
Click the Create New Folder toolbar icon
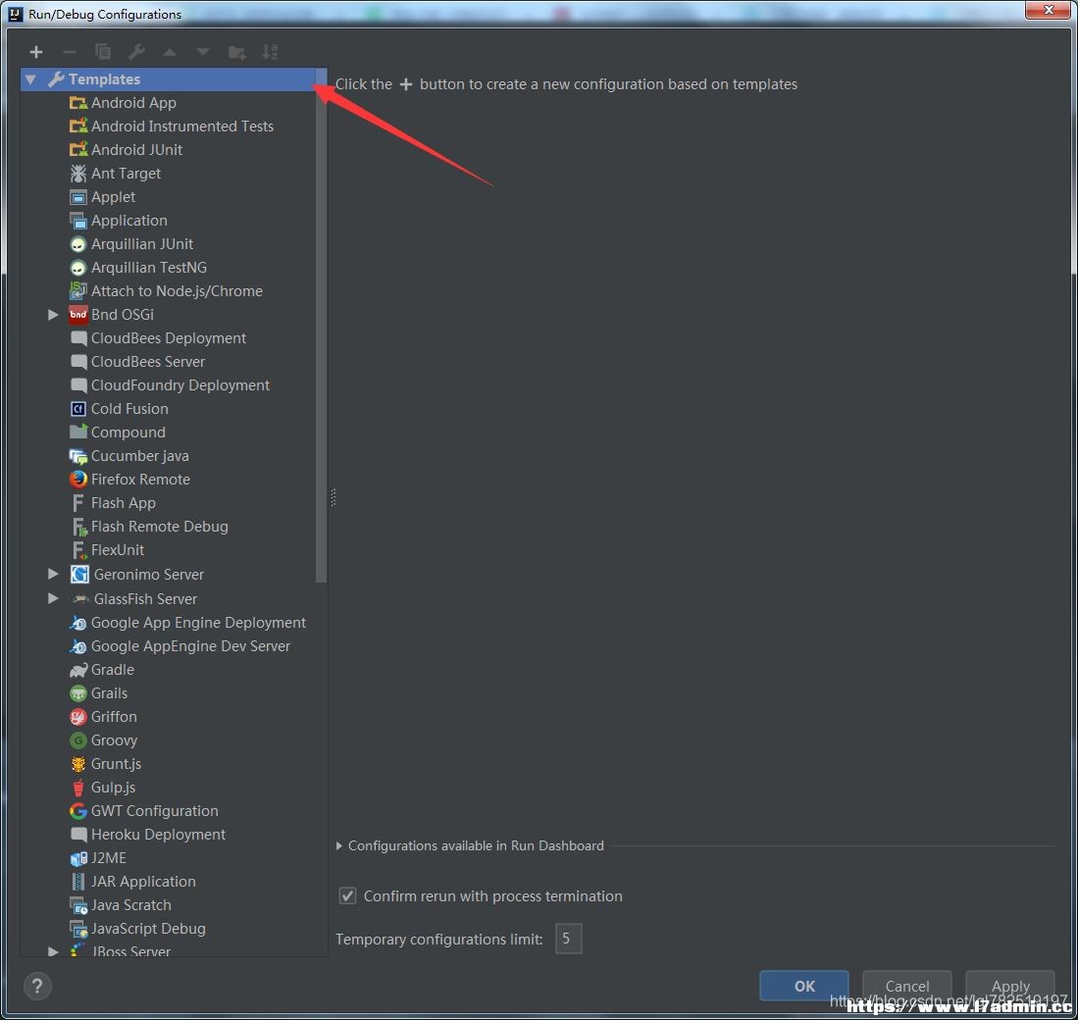tap(236, 52)
